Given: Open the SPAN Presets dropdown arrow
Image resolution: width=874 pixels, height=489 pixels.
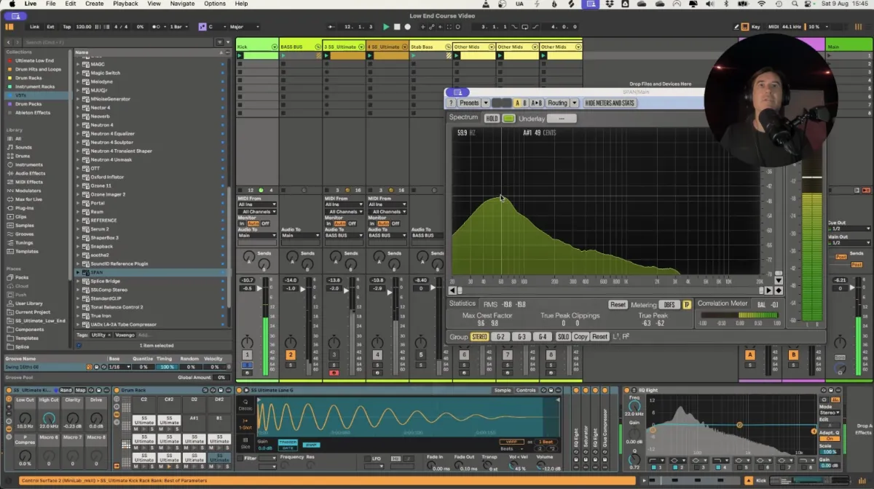Looking at the screenshot, I should tap(485, 103).
